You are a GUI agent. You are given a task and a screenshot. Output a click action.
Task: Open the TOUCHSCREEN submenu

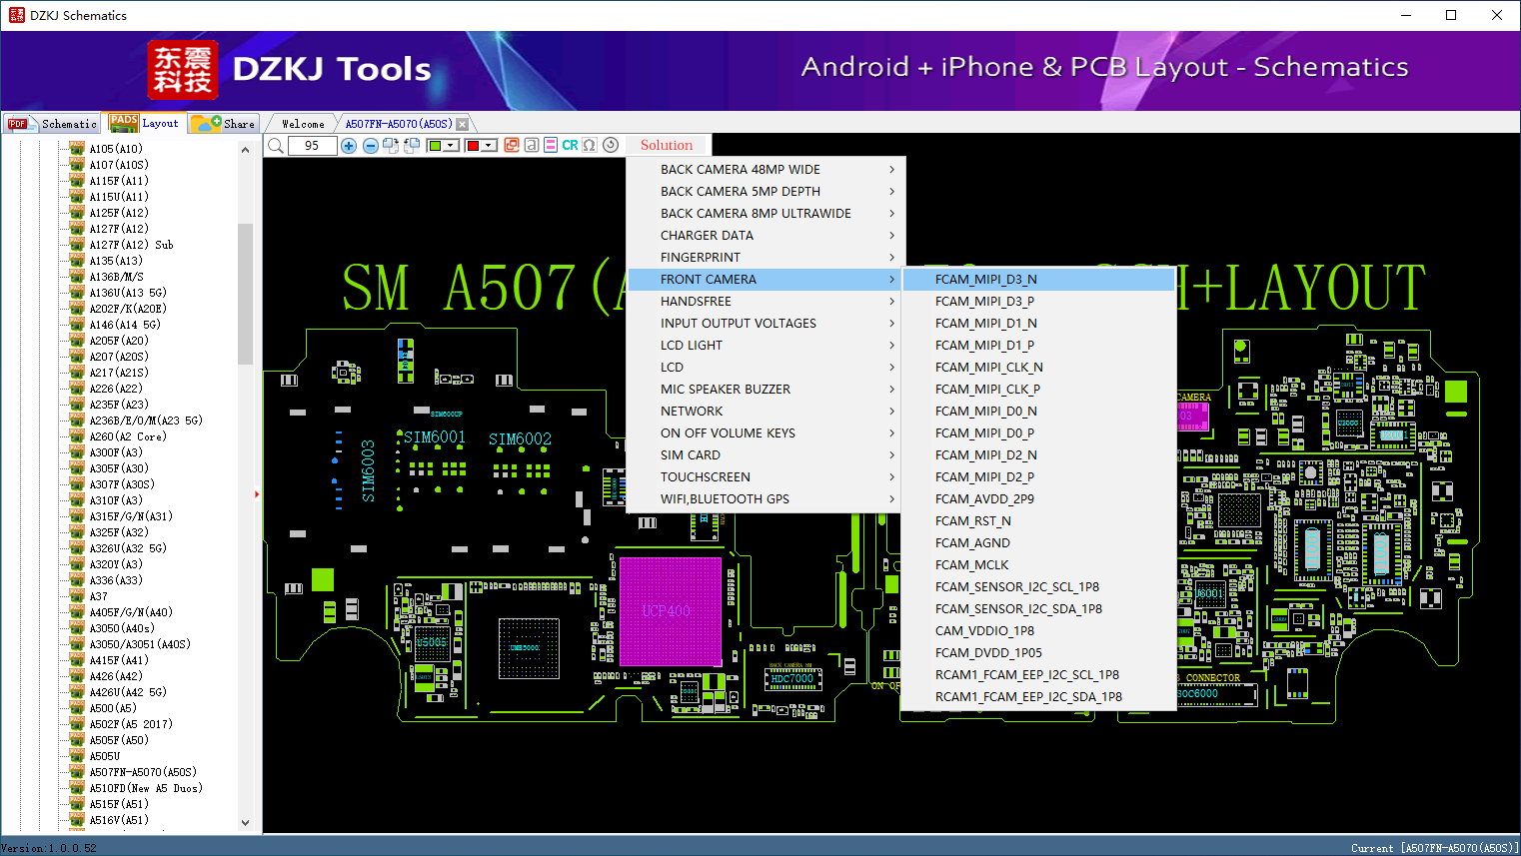pos(766,477)
